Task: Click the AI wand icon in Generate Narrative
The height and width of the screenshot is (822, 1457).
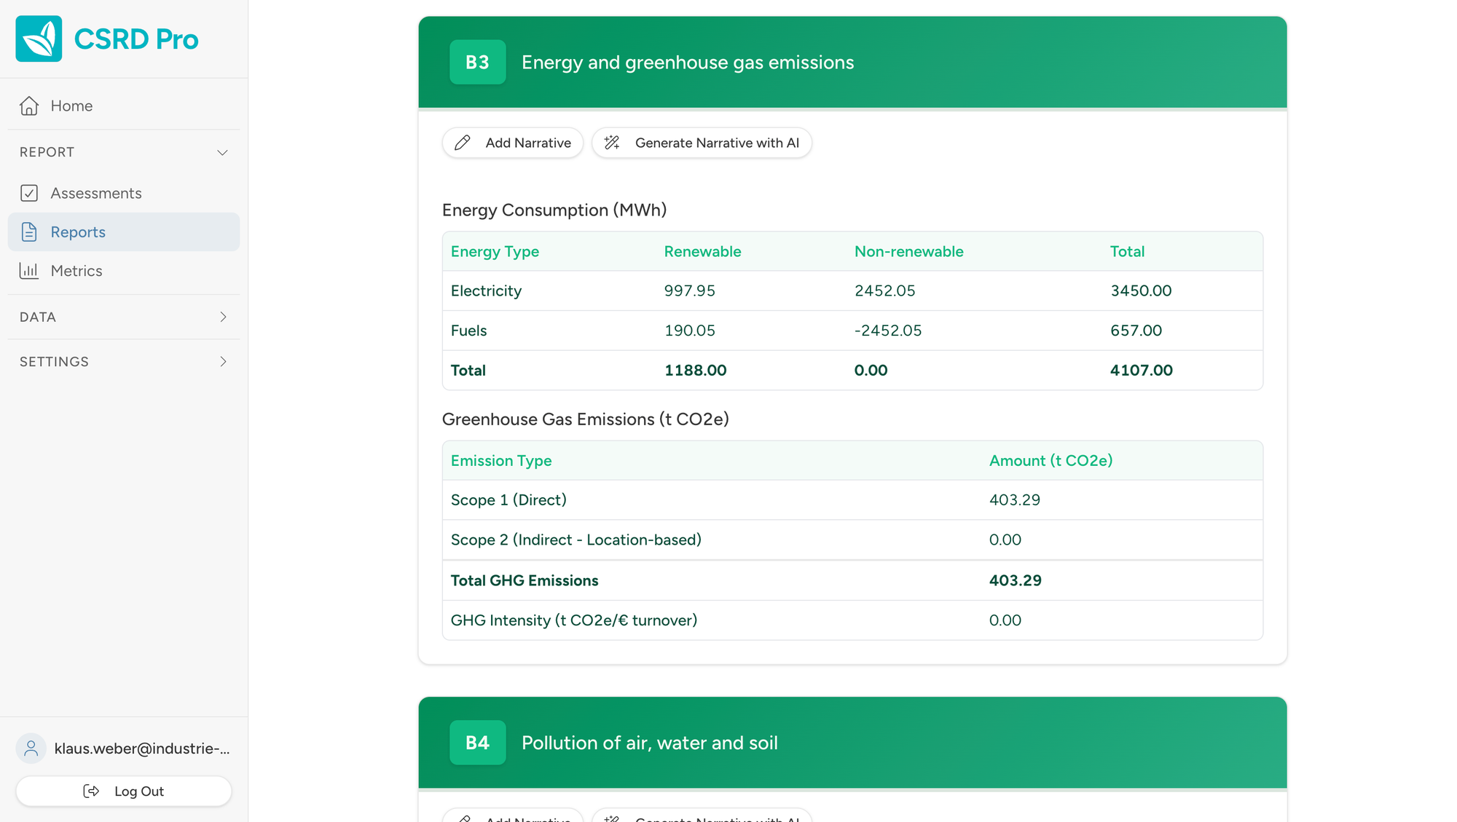Action: pyautogui.click(x=611, y=143)
